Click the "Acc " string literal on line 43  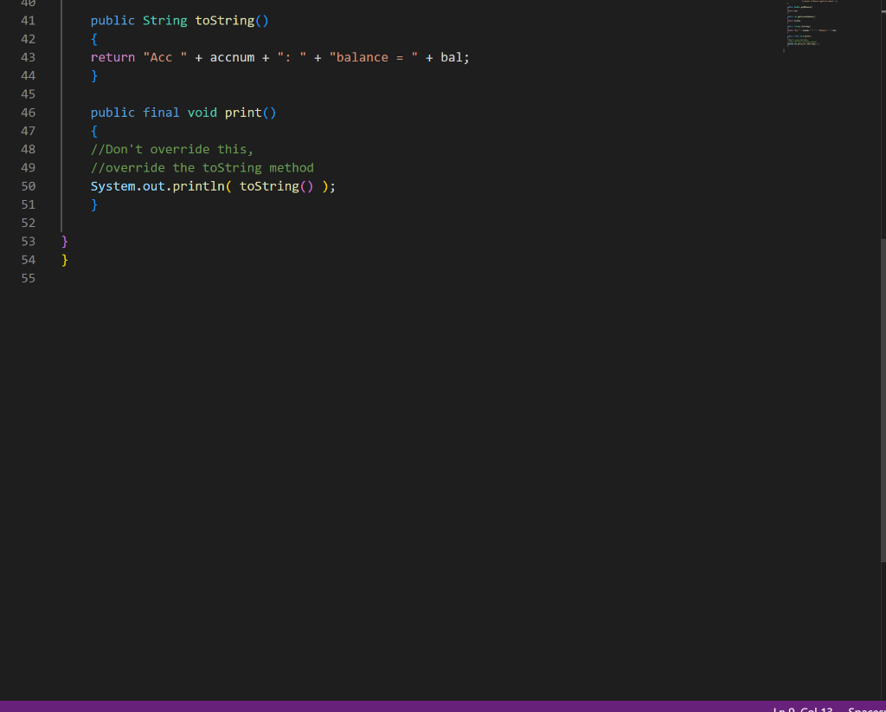click(163, 57)
